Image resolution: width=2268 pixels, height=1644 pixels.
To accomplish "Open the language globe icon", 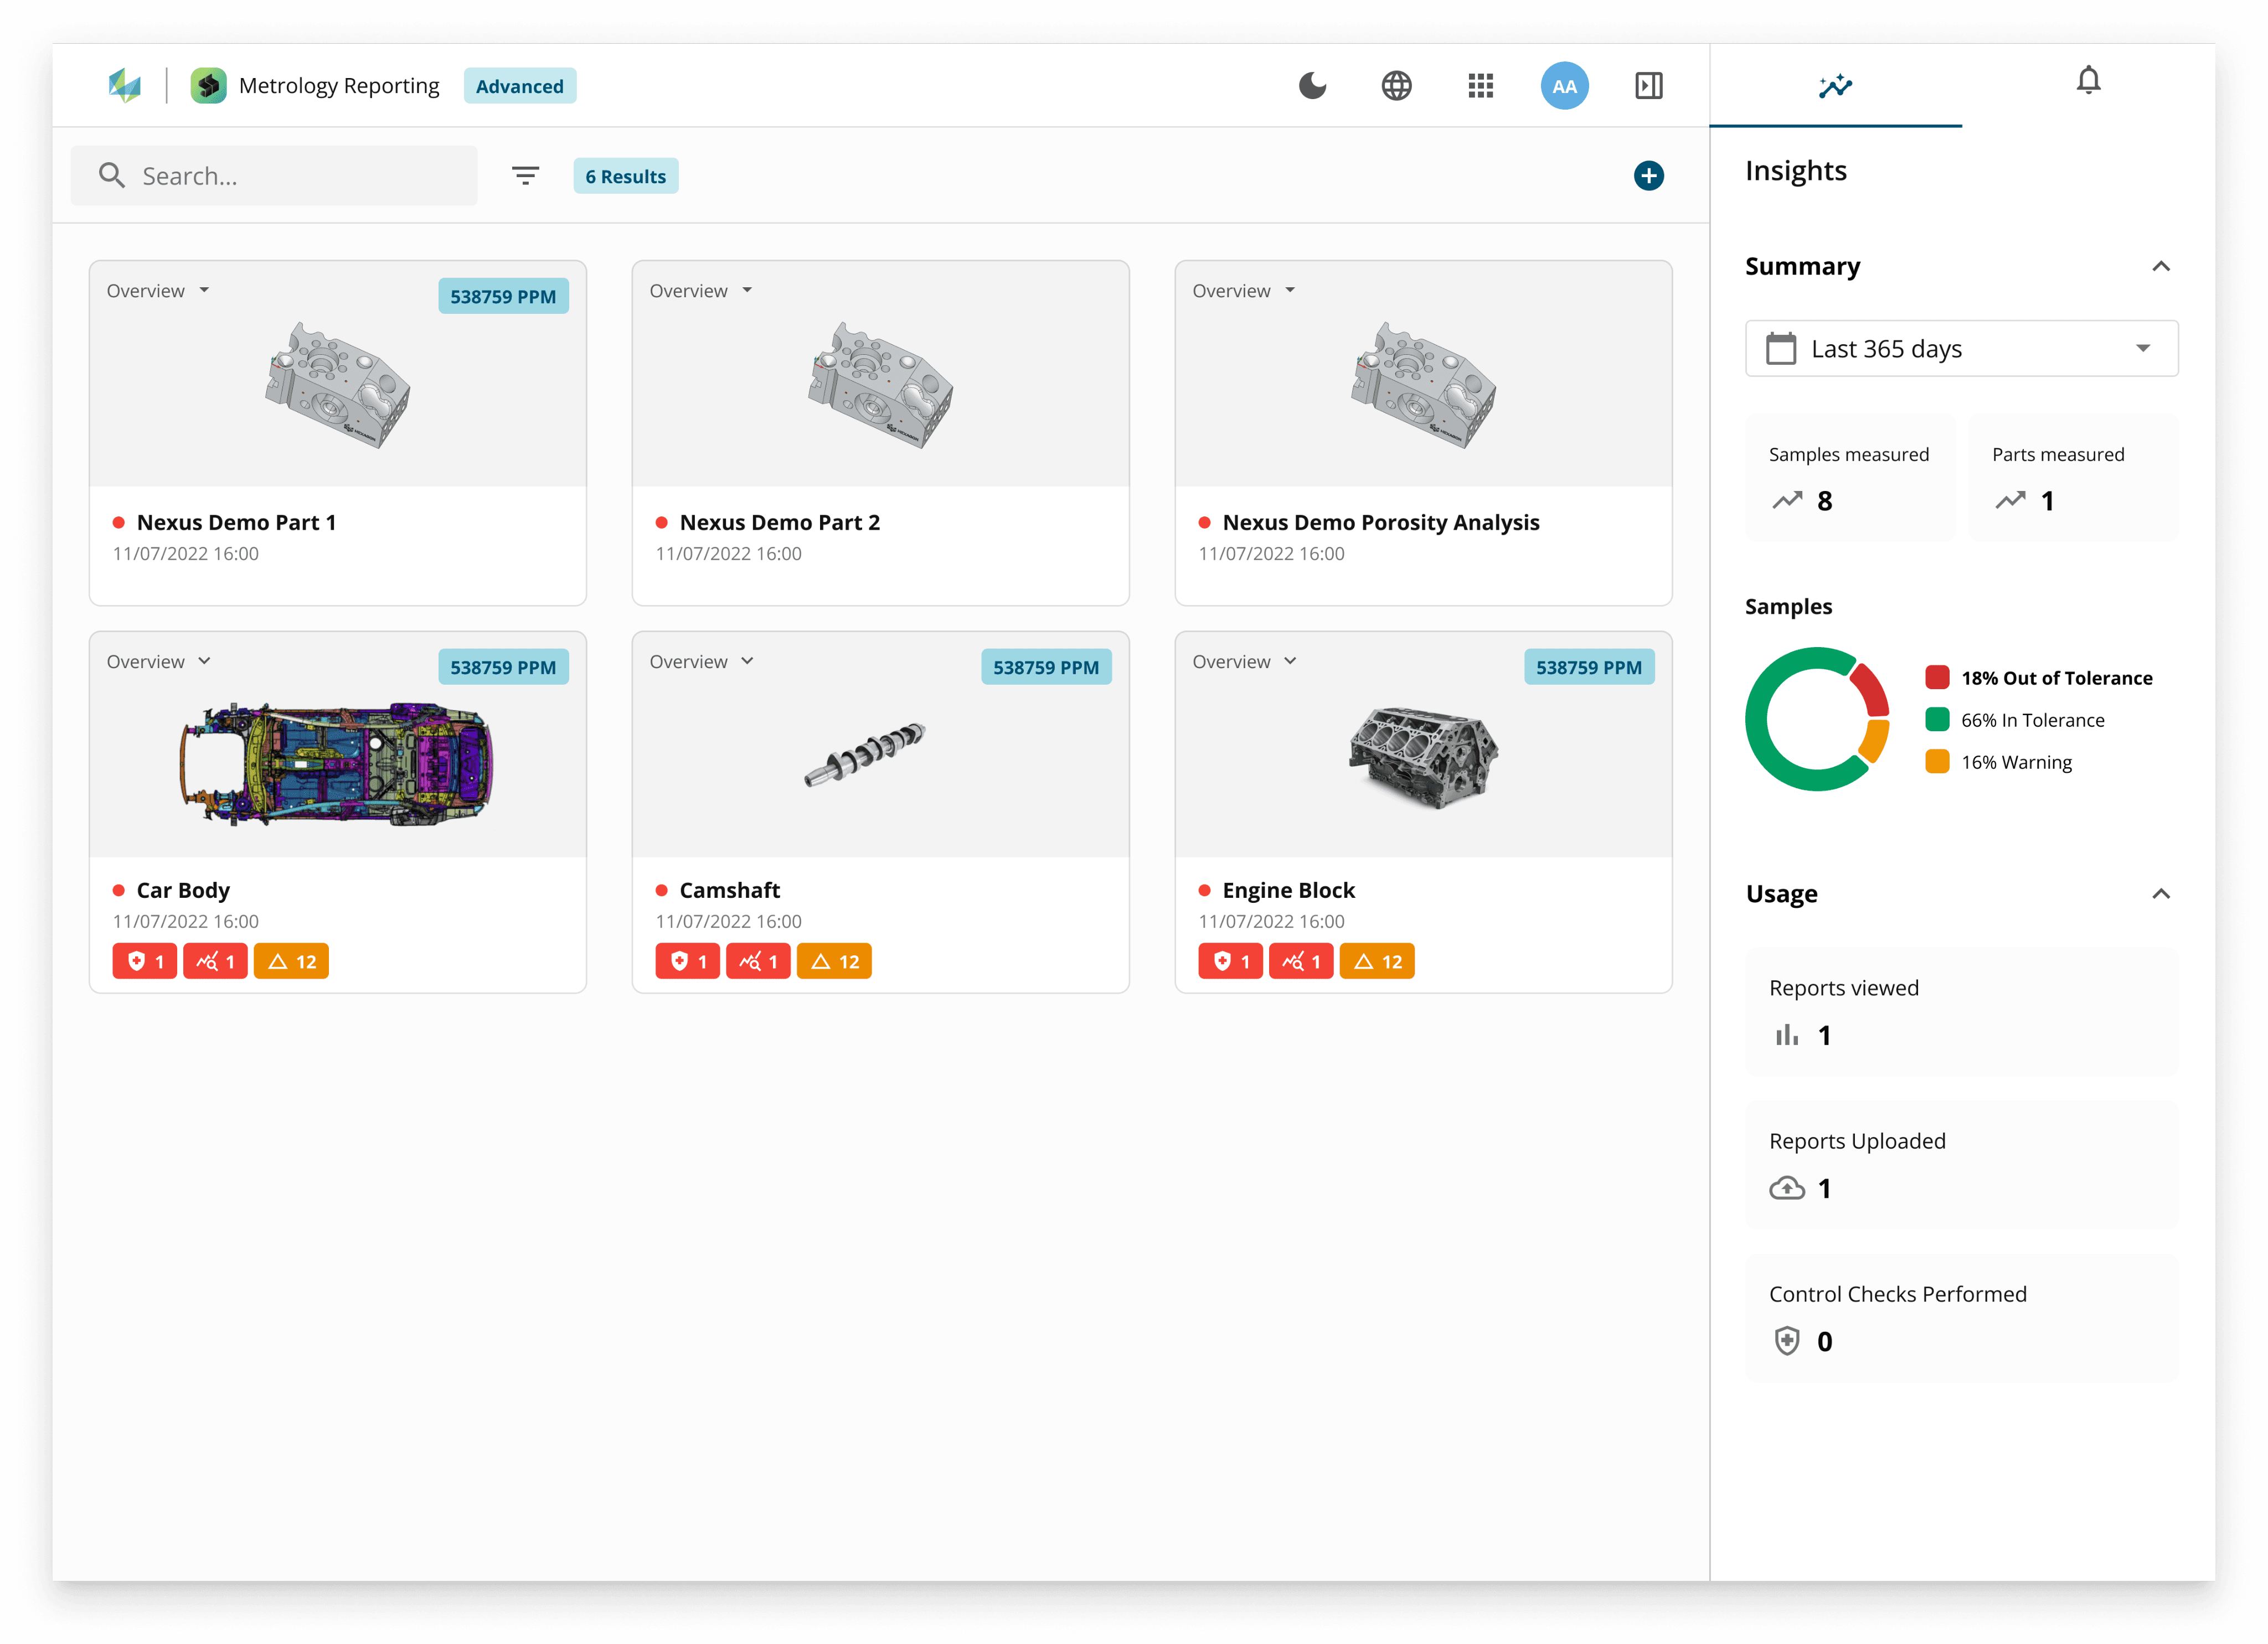I will pyautogui.click(x=1396, y=86).
